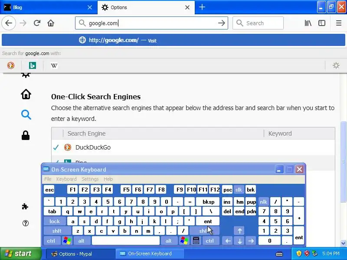This screenshot has height=260, width=347.
Task: Toggle the left ctrl key
Action: (x=51, y=240)
